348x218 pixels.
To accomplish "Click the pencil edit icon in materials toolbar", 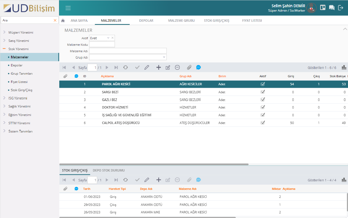I will 147,67.
